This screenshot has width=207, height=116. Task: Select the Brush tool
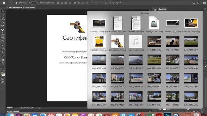(3, 30)
